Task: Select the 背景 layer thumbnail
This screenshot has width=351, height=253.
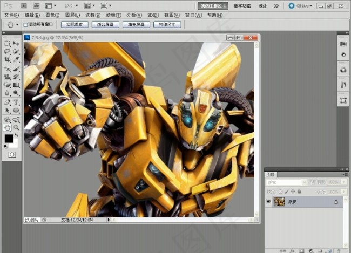Action: point(279,202)
